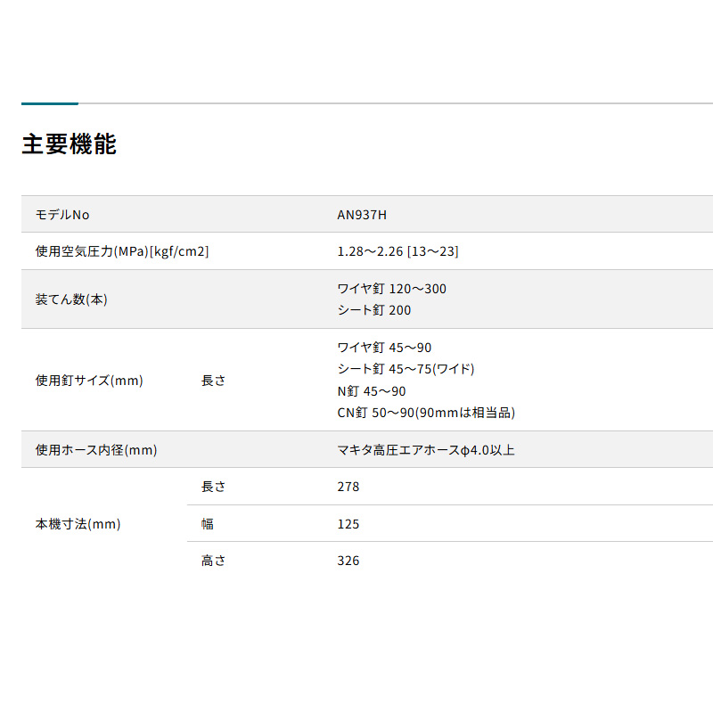The width and height of the screenshot is (713, 713).
Task: Click the 幅 width sub-label
Action: 208,524
